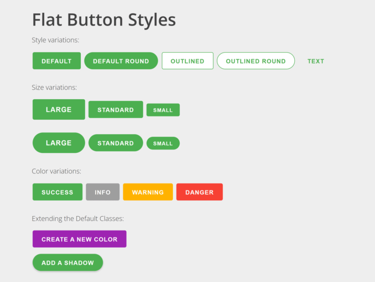The width and height of the screenshot is (375, 282).
Task: Click the purple CREATE A NEW COLOR button
Action: tap(80, 239)
